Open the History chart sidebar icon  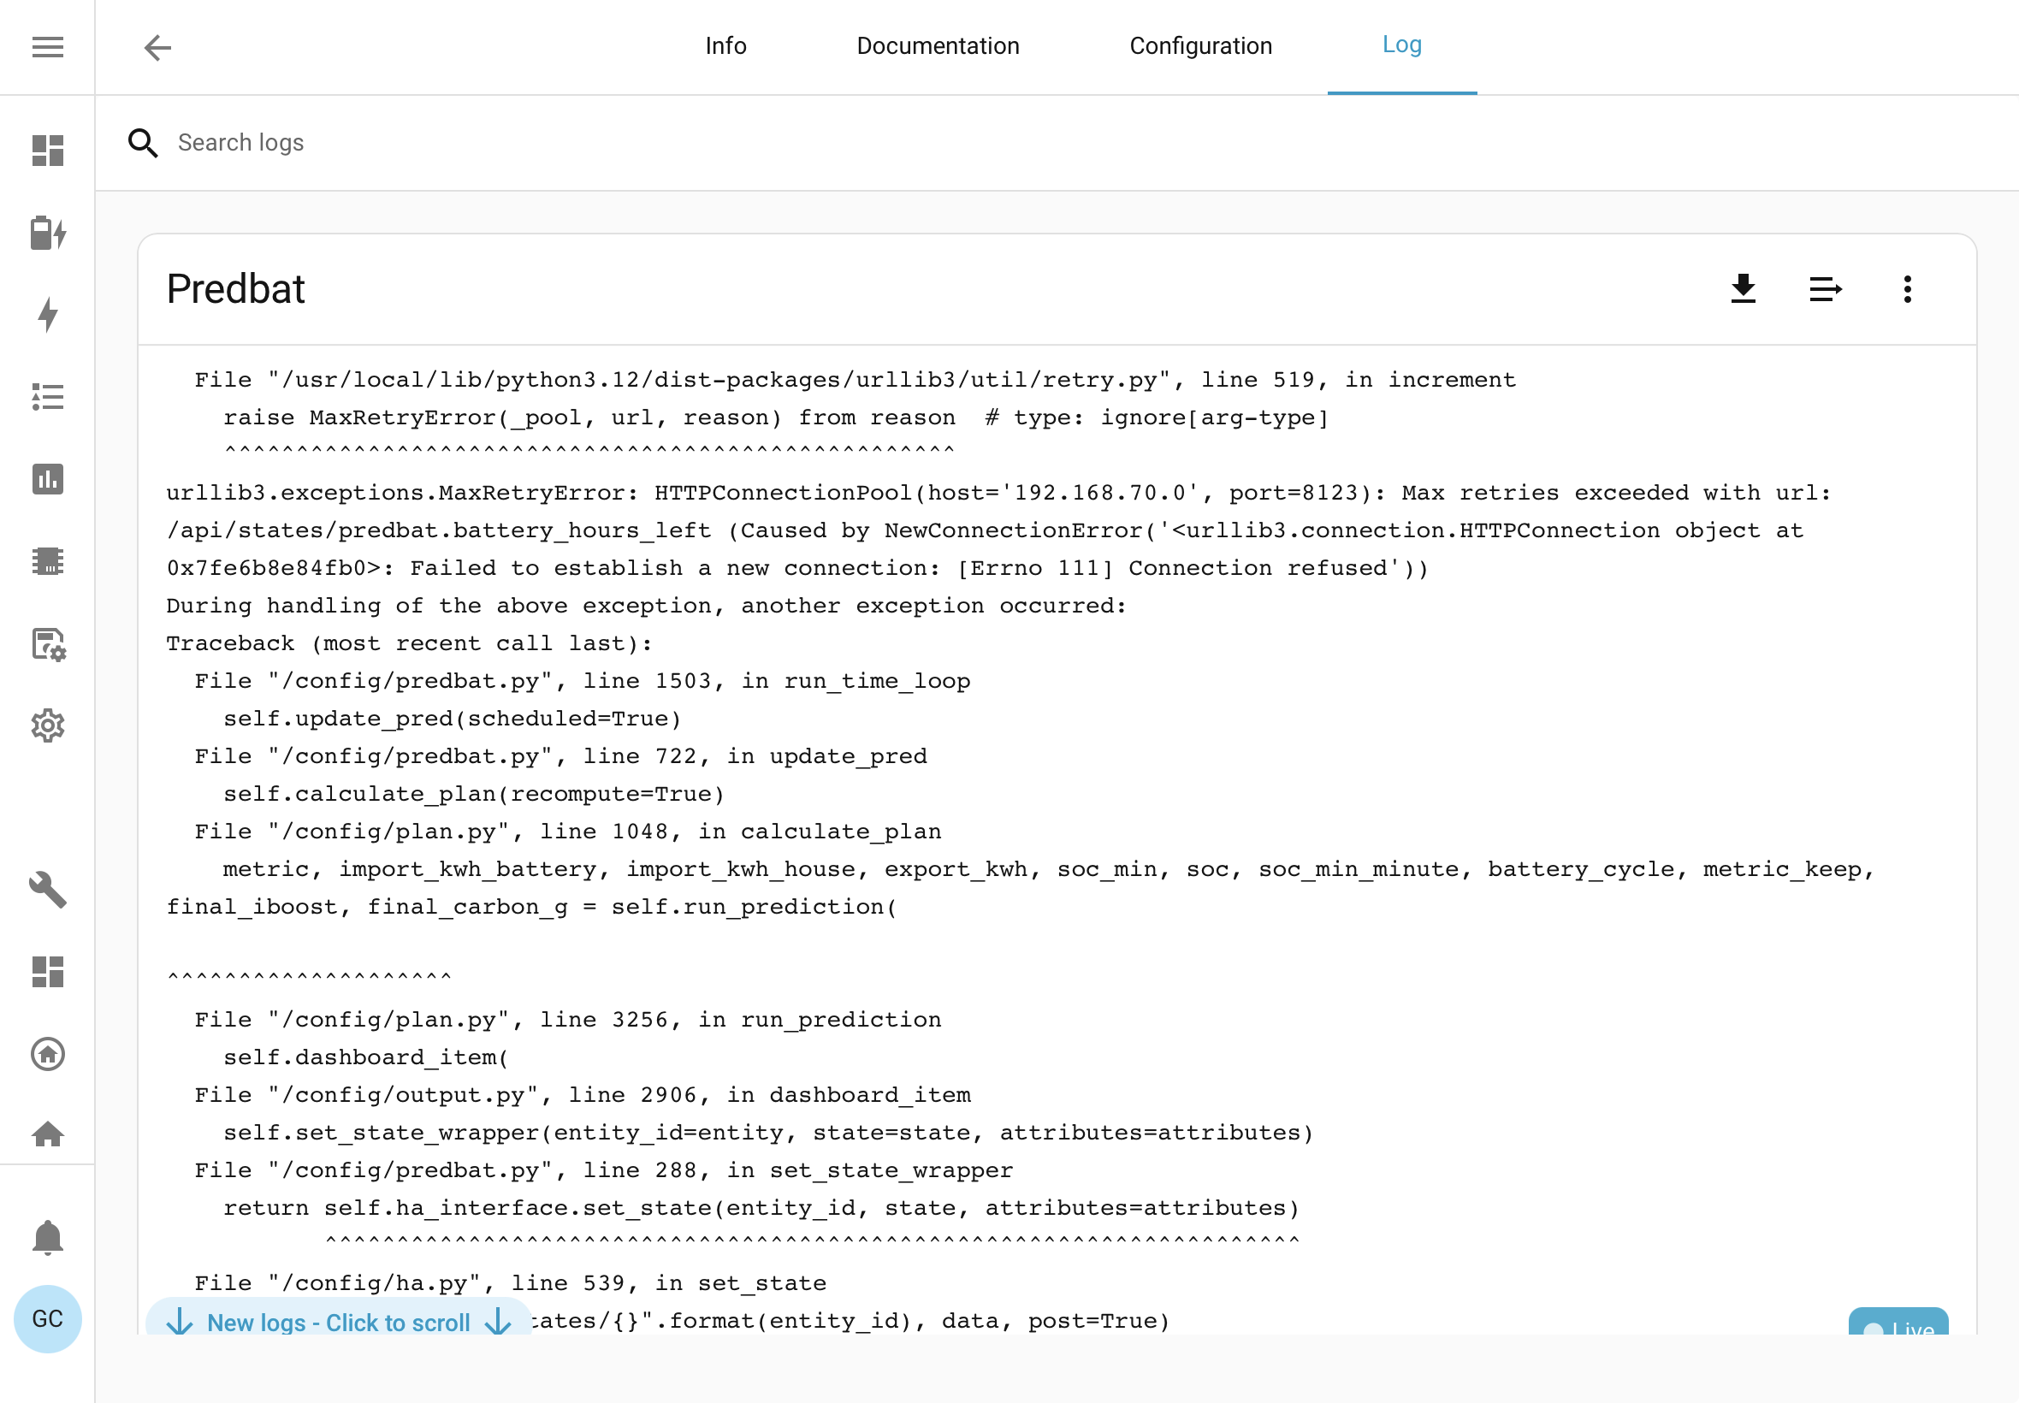47,479
